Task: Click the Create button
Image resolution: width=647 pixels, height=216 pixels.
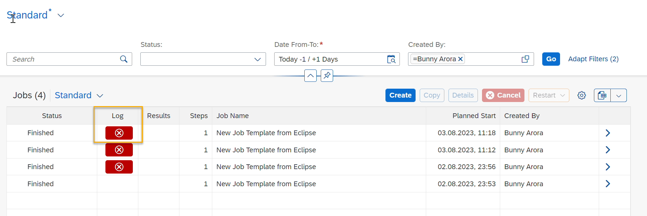Action: point(400,95)
